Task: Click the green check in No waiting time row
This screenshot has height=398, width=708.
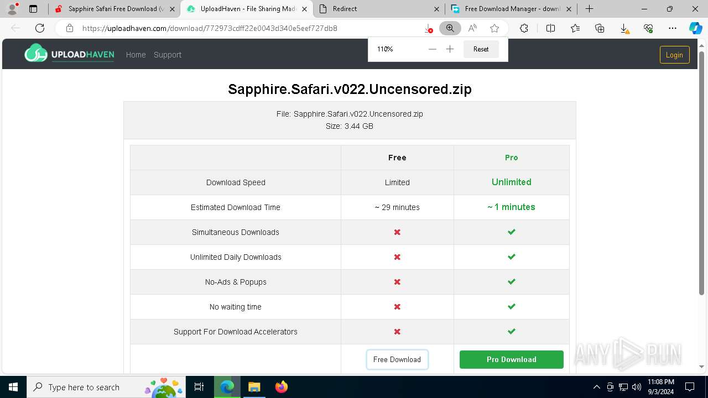Action: click(512, 306)
